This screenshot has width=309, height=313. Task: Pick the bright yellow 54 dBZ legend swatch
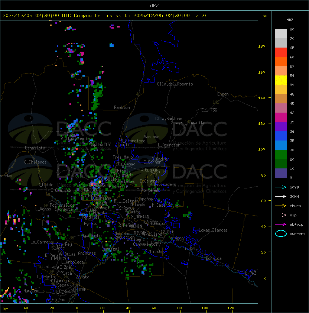pyautogui.click(x=281, y=80)
